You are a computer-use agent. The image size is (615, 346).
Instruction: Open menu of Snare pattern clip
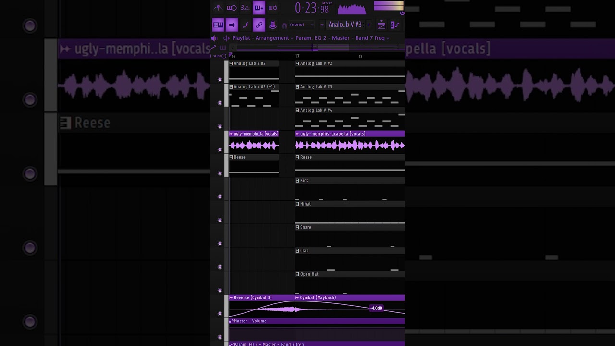pyautogui.click(x=297, y=228)
